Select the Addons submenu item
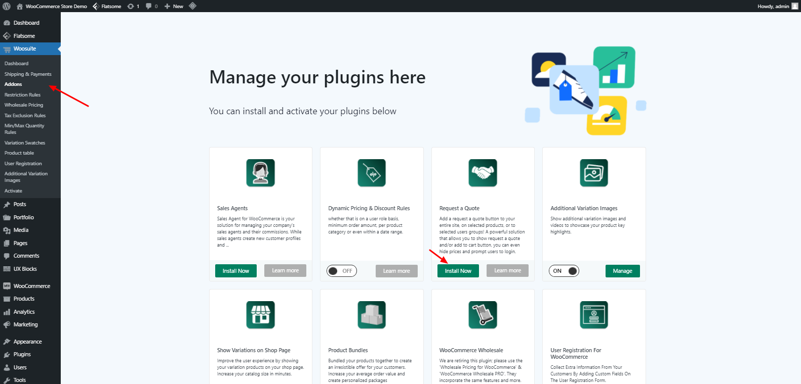 click(x=13, y=84)
